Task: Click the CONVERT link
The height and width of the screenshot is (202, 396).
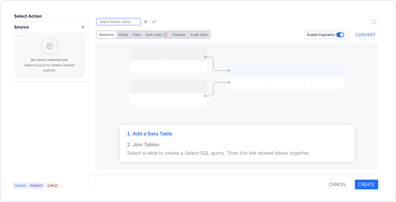Action: [365, 35]
